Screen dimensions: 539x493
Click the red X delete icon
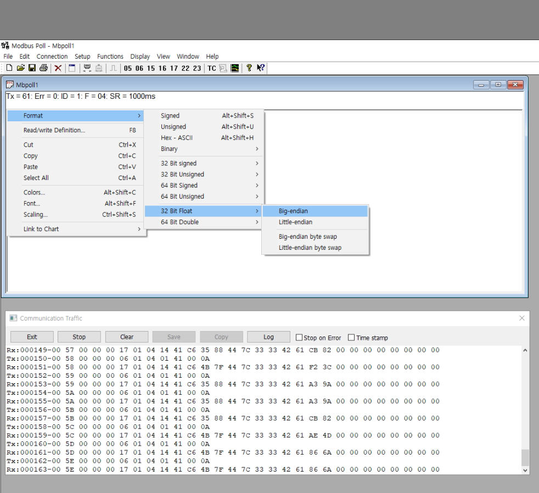(58, 68)
